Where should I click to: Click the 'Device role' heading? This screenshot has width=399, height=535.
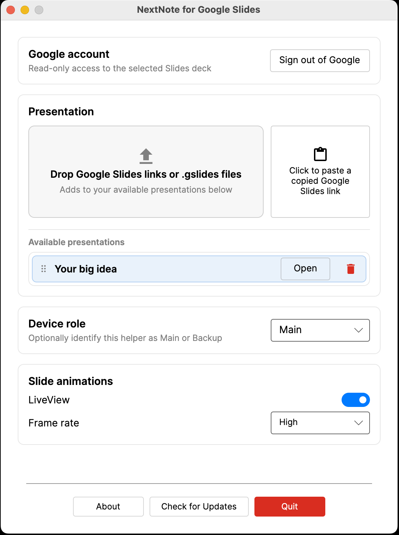coord(57,324)
